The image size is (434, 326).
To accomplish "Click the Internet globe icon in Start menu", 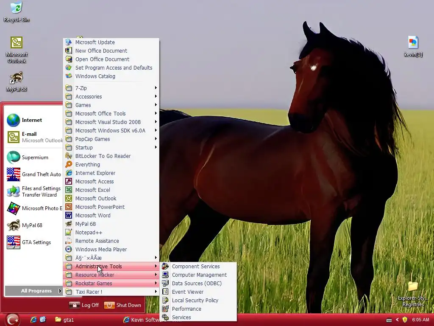I will click(13, 120).
